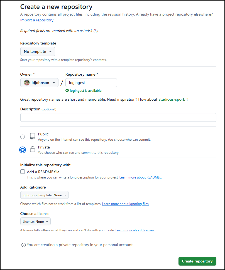Open Learn more about ignoring files link
The image size is (225, 270).
[126, 204]
